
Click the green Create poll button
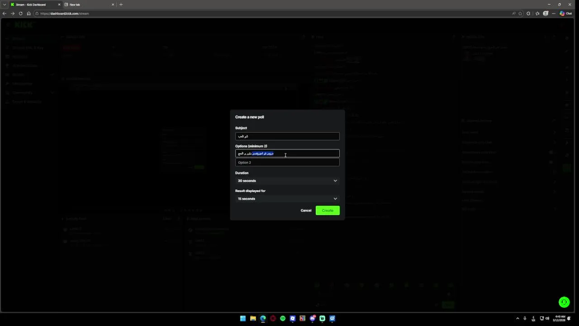click(327, 210)
